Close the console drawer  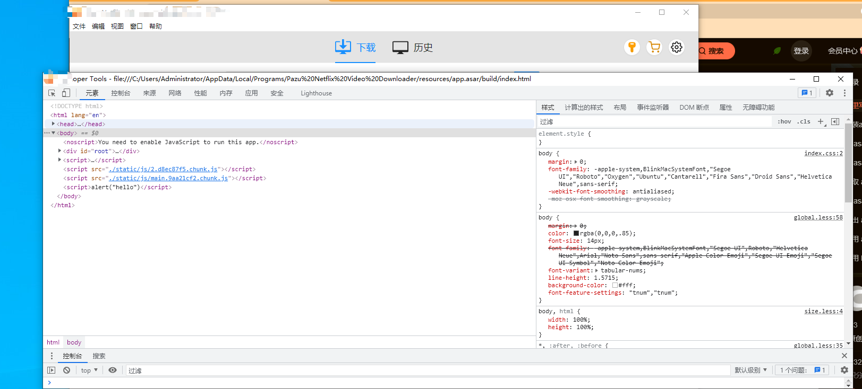click(844, 356)
